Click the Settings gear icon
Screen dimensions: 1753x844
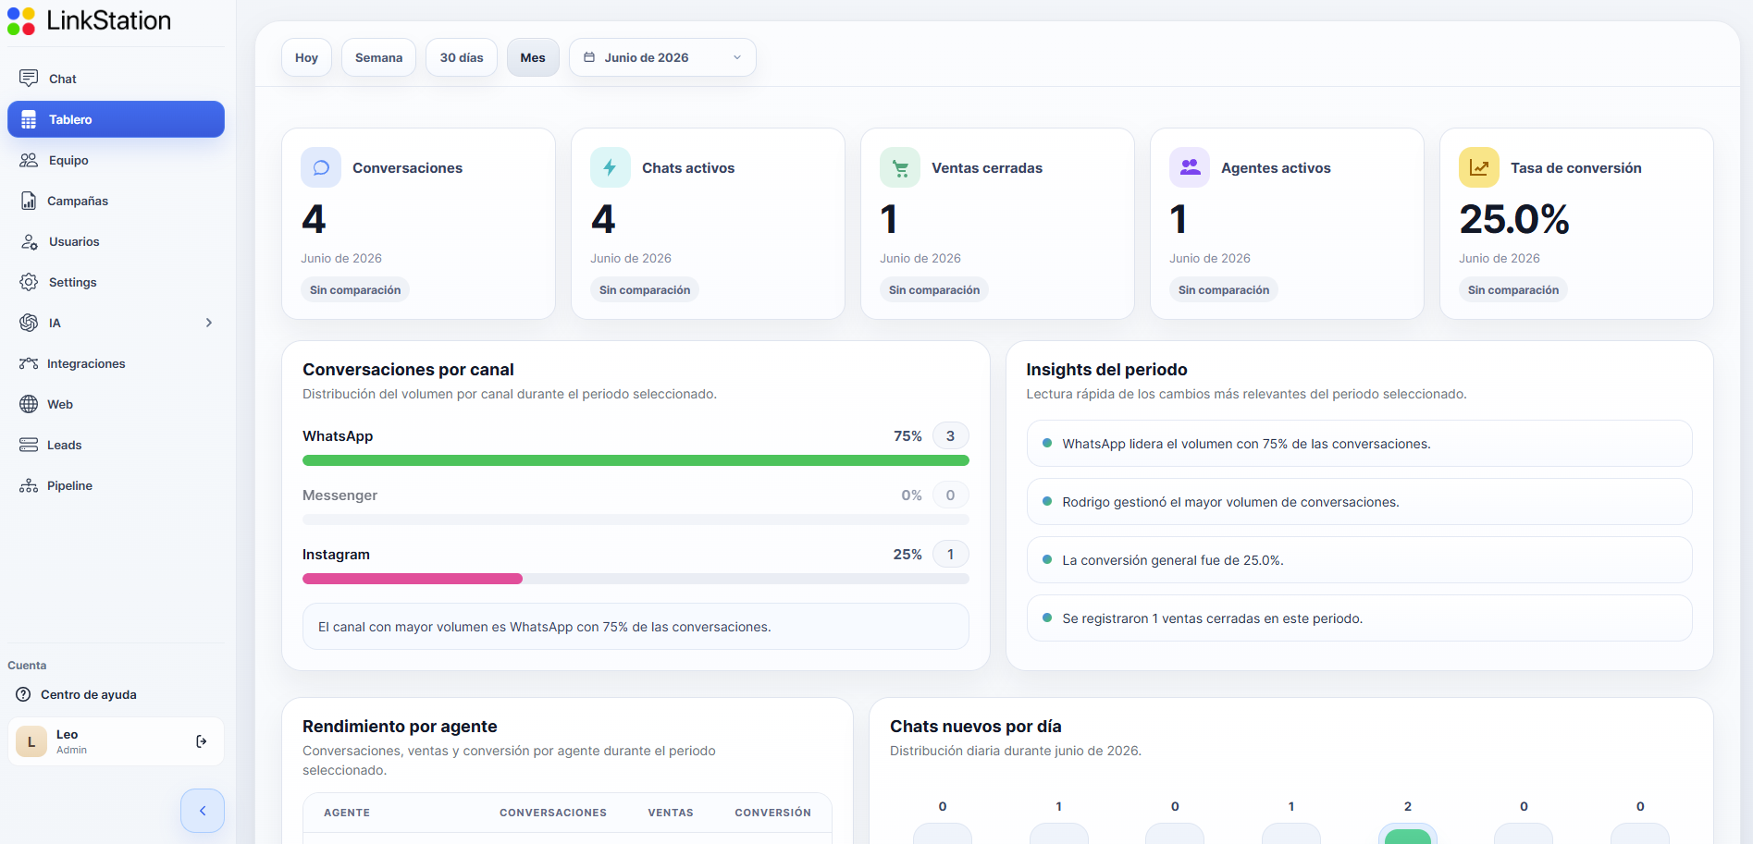(29, 282)
